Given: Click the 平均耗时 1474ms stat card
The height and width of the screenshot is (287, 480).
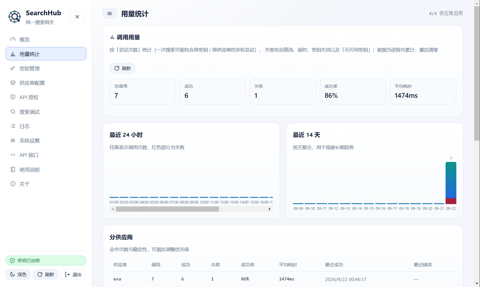Looking at the screenshot, I should coord(423,92).
